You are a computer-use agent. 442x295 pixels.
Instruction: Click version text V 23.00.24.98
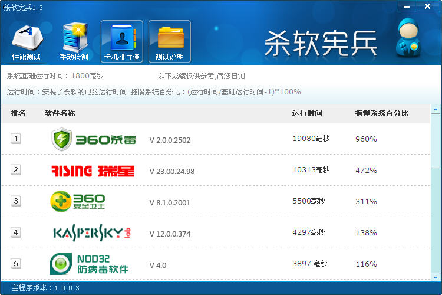[x=172, y=171]
